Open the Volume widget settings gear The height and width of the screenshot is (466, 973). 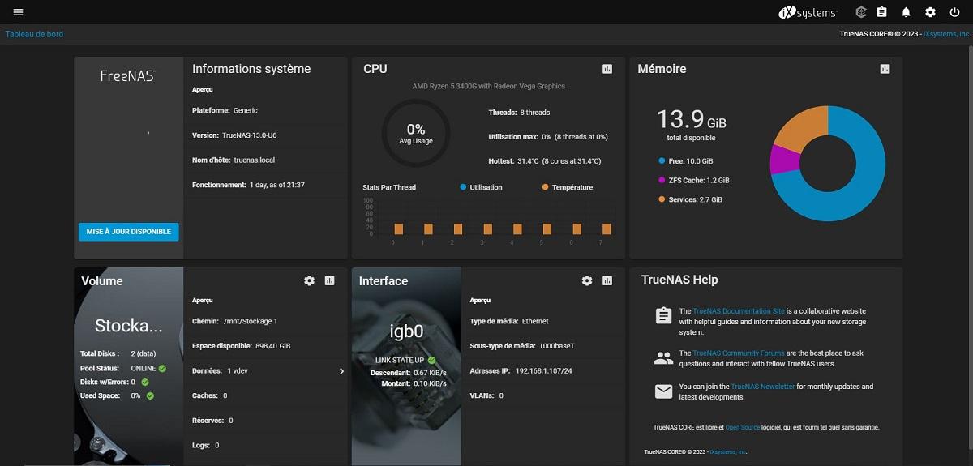click(309, 280)
